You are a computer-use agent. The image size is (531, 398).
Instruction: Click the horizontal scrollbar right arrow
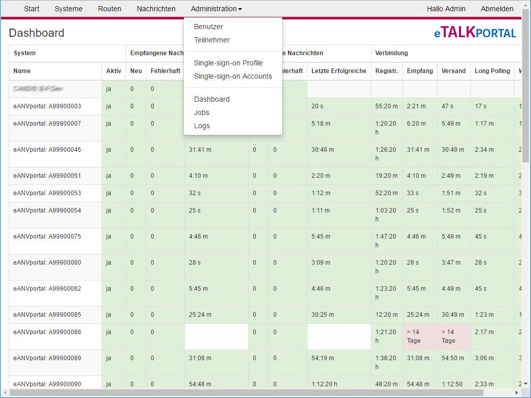[517, 392]
